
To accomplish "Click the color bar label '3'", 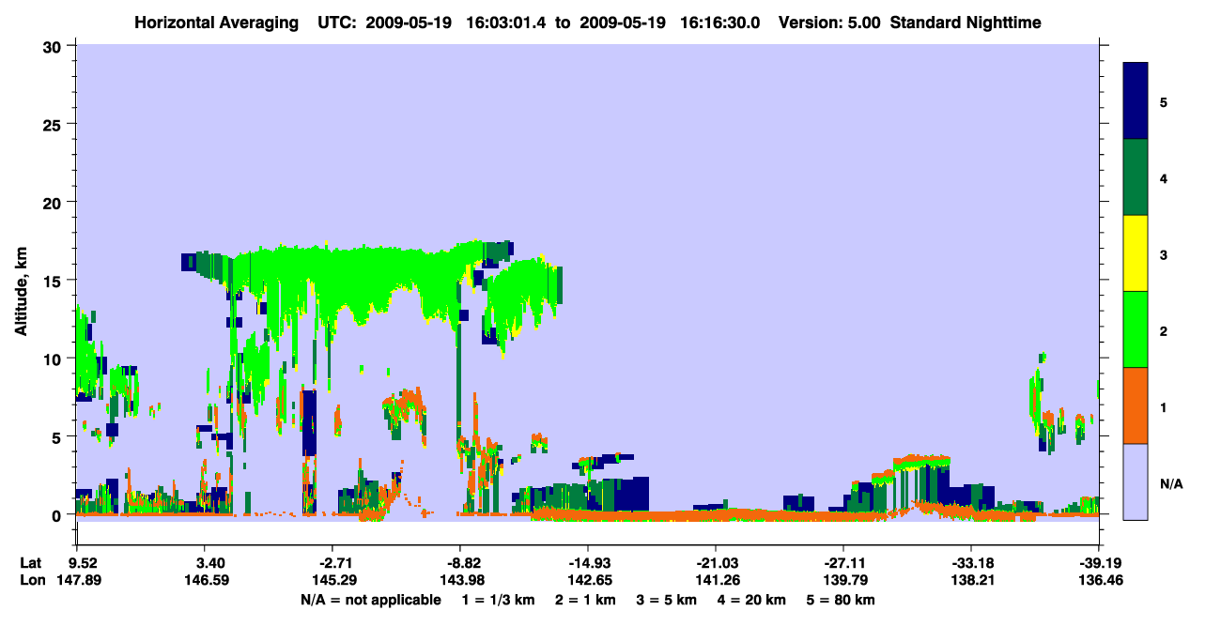I will [1164, 254].
